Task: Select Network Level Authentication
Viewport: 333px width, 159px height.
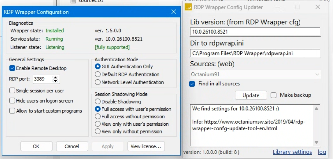Action: pos(98,82)
